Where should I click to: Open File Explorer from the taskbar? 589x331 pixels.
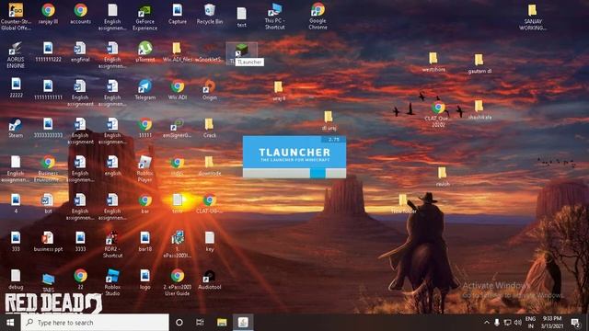(222, 323)
